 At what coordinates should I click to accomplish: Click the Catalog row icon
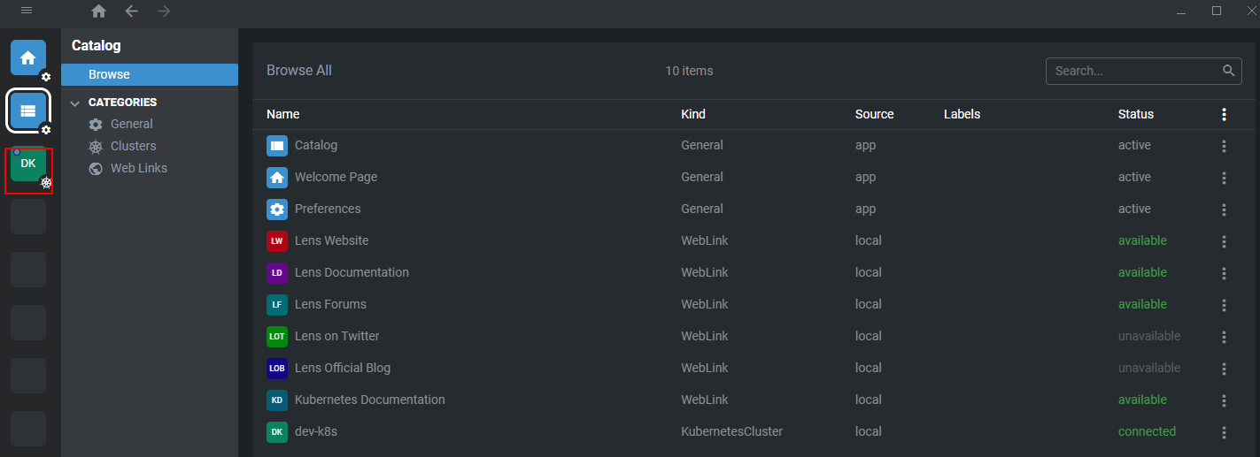pyautogui.click(x=277, y=145)
